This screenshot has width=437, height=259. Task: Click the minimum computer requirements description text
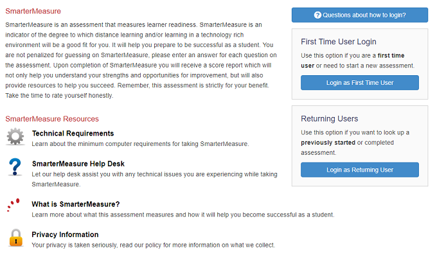point(140,144)
